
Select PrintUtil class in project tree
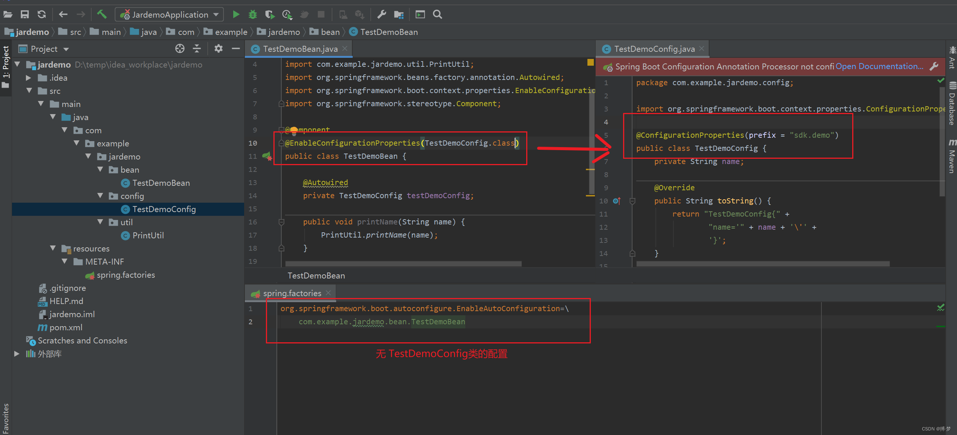148,235
